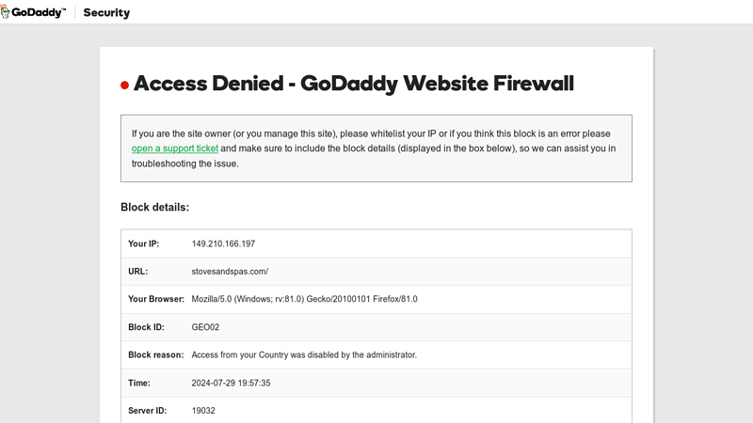Click the 'Your IP:' row label
The image size is (753, 423).
pyautogui.click(x=144, y=243)
